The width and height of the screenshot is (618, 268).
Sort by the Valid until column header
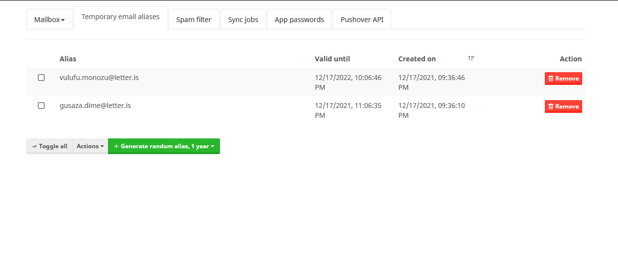(332, 59)
